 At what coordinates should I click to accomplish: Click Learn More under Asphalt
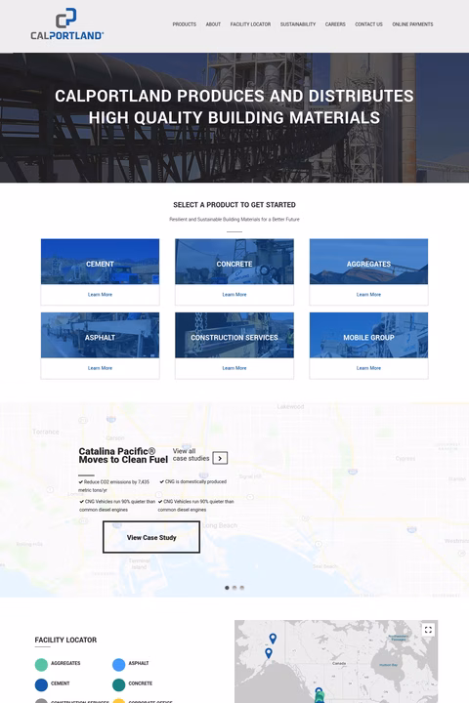point(100,368)
